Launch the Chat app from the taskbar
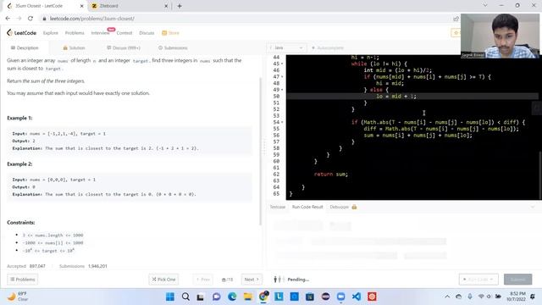This screenshot has width=542, height=305. pos(217,297)
